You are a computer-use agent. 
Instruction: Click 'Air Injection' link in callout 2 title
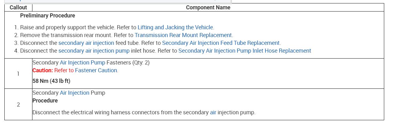click(74, 93)
